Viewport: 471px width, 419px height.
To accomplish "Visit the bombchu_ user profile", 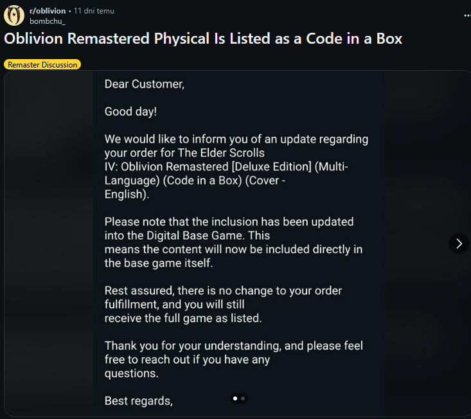I will pyautogui.click(x=48, y=21).
